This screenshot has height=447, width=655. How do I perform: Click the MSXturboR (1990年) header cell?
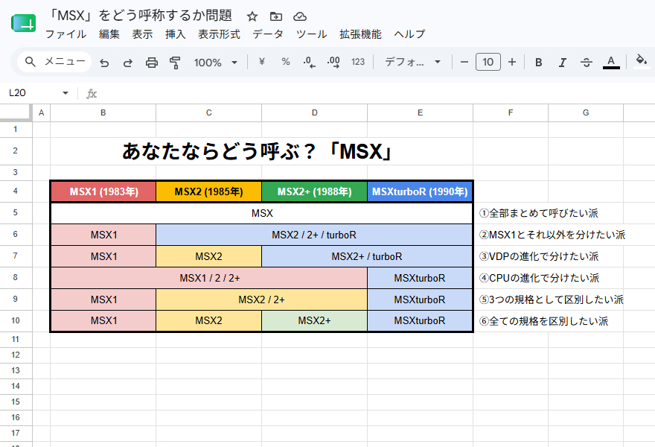[x=420, y=191]
